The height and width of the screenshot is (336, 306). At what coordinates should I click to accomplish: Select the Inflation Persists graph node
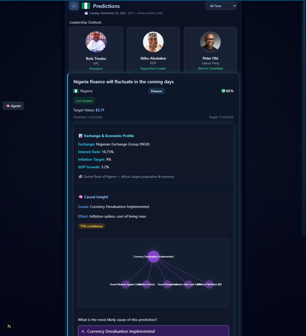[x=146, y=284]
